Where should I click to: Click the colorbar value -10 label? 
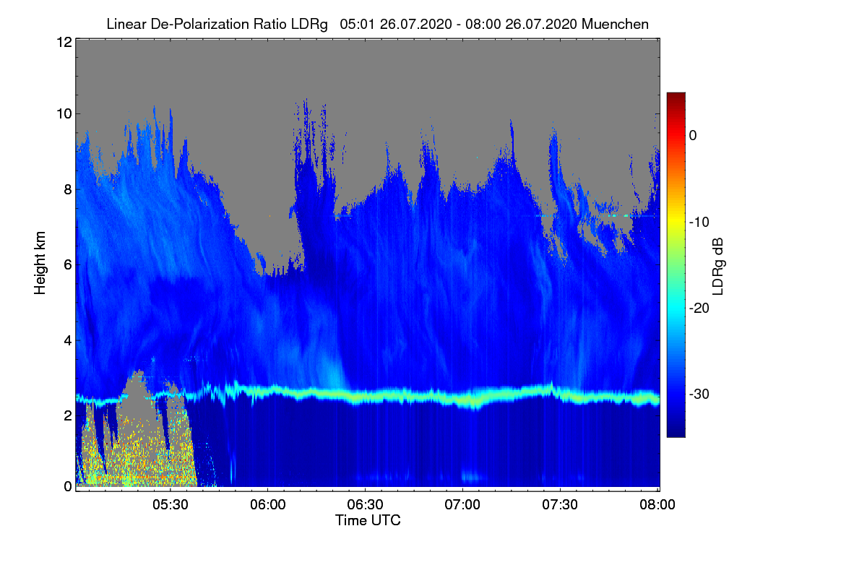click(x=699, y=222)
